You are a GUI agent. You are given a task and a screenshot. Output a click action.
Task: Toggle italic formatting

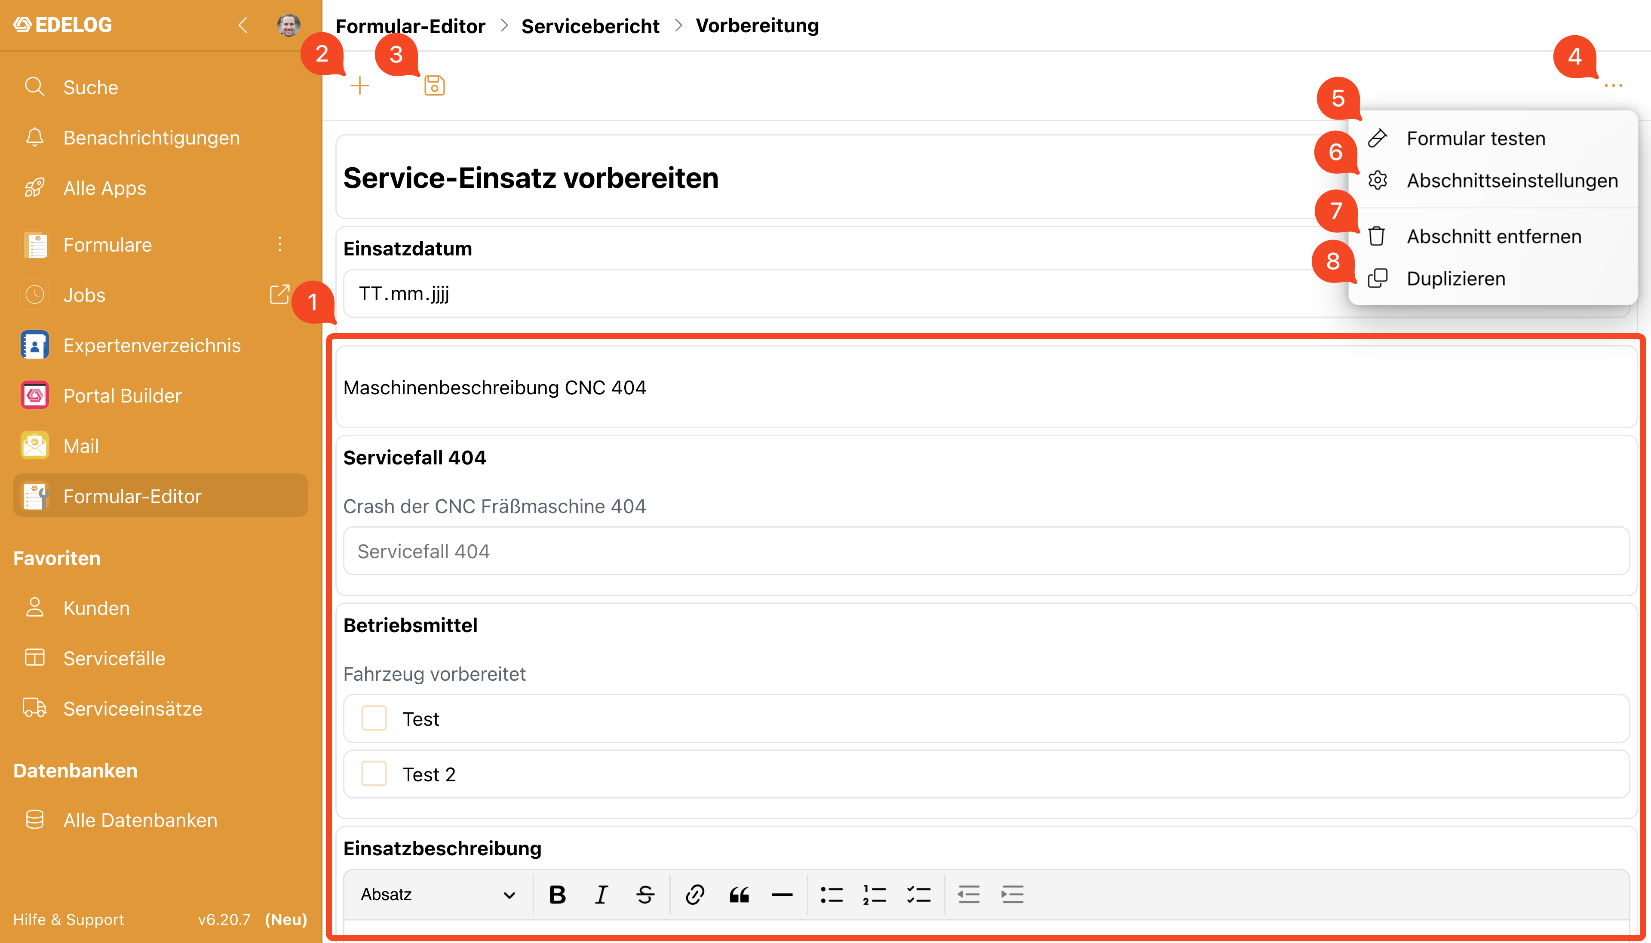pyautogui.click(x=601, y=894)
